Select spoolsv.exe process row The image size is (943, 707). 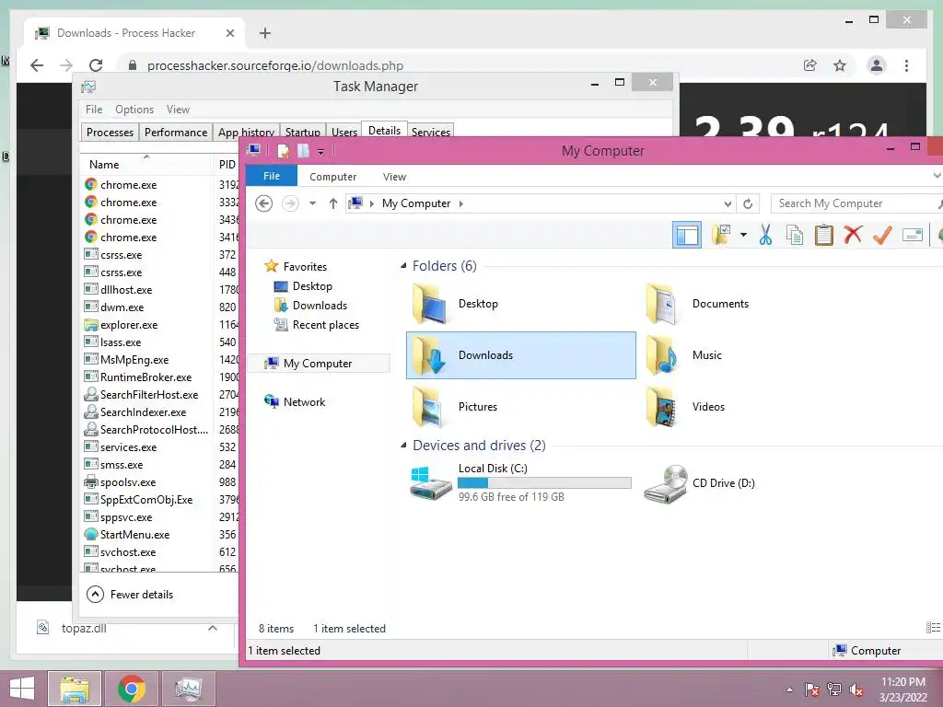coord(160,482)
